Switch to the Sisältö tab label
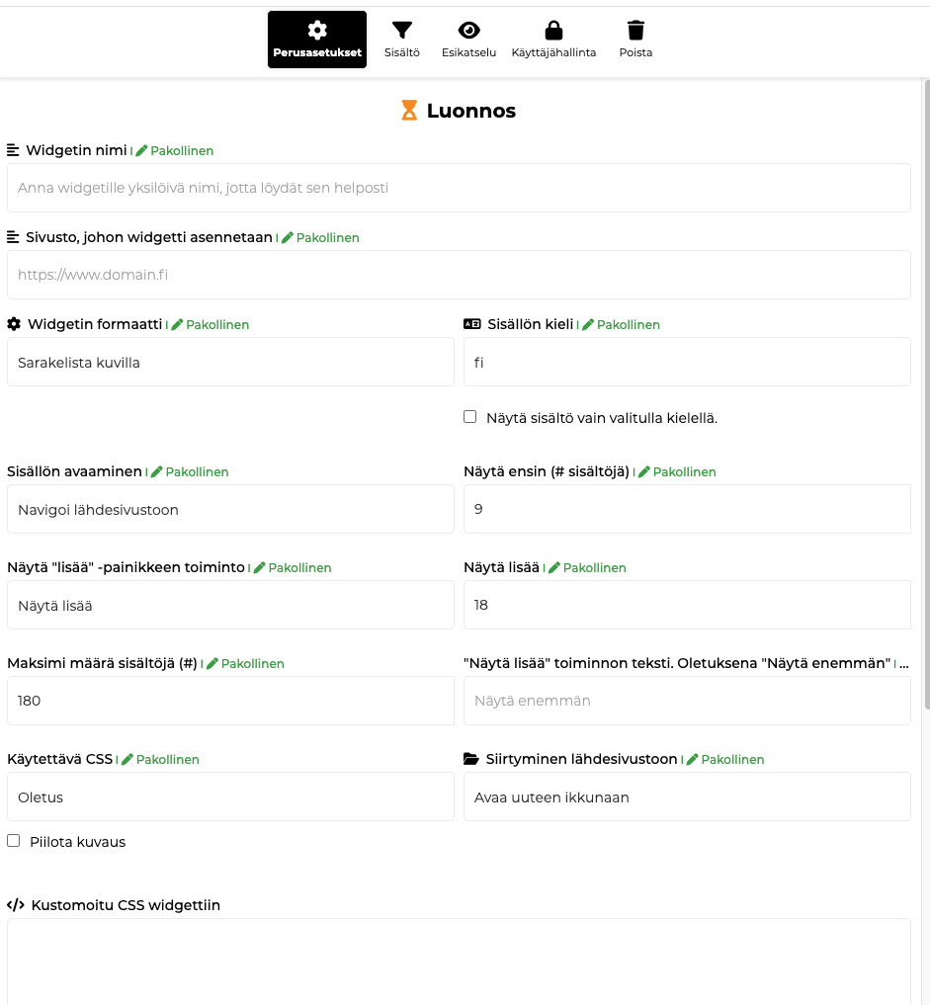Viewport: 930px width, 1005px height. pyautogui.click(x=402, y=52)
